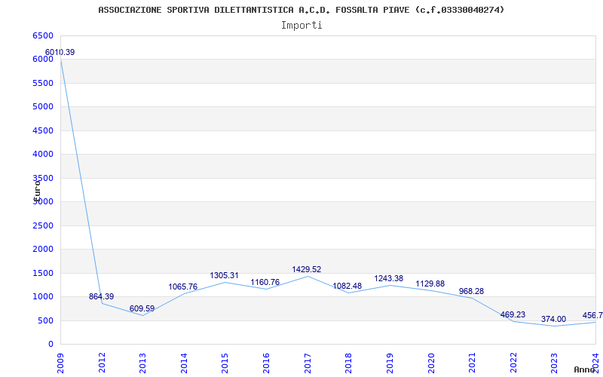Select the 1065.76 value label
Screen dimensions: 603x377
[x=183, y=287]
